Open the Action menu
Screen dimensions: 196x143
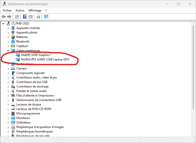pos(20,10)
